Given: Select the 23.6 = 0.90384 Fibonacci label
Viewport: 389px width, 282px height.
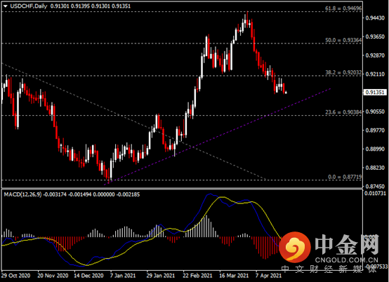Looking at the screenshot, I should point(343,112).
